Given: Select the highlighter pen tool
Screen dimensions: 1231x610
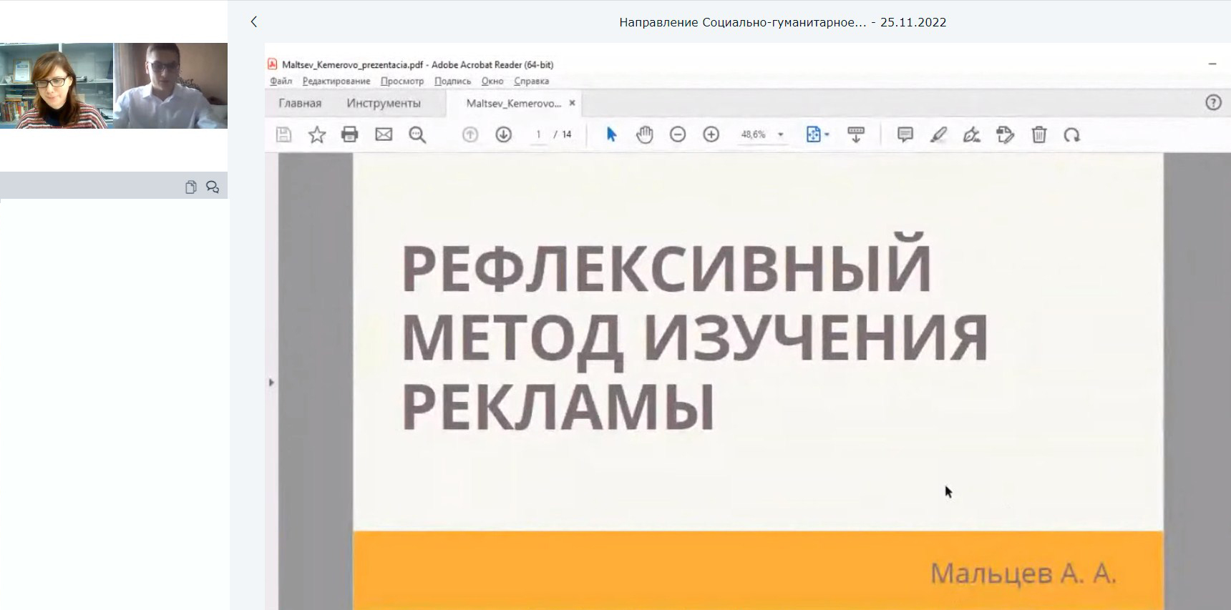Looking at the screenshot, I should 938,134.
